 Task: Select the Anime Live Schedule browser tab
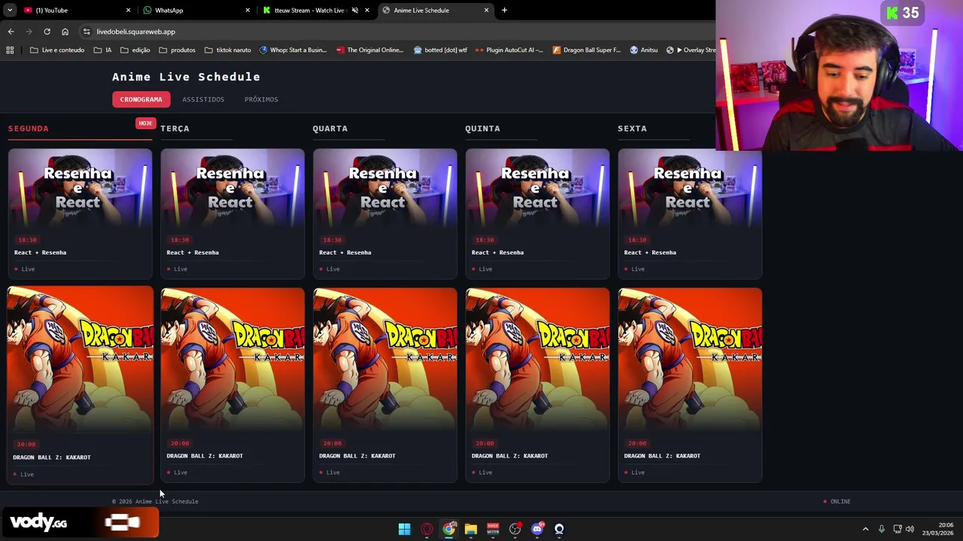(x=436, y=11)
